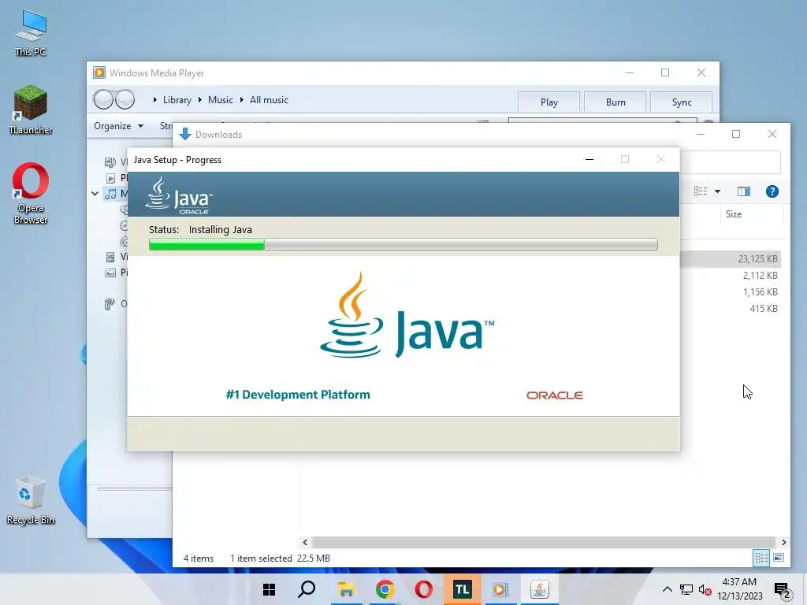
Task: Click expand arrow before Library breadcrumb
Action: (155, 100)
